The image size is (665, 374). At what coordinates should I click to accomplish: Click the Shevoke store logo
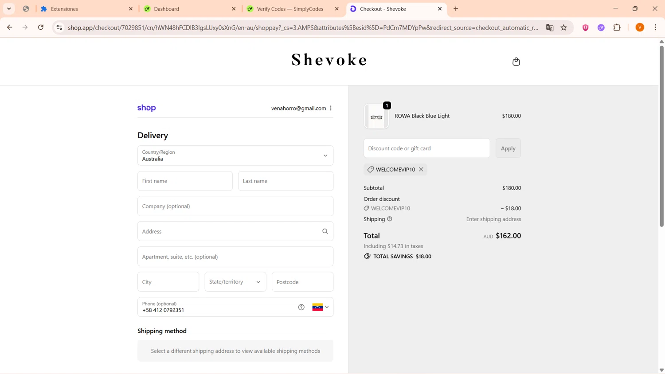click(x=329, y=60)
